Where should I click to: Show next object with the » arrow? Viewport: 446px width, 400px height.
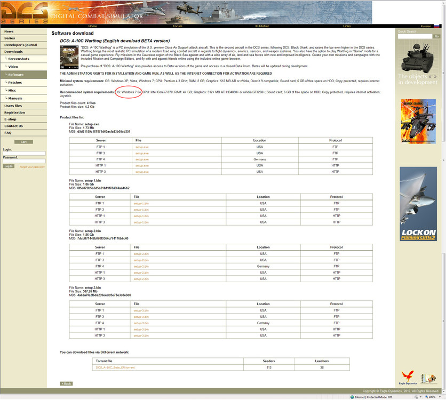pyautogui.click(x=435, y=77)
